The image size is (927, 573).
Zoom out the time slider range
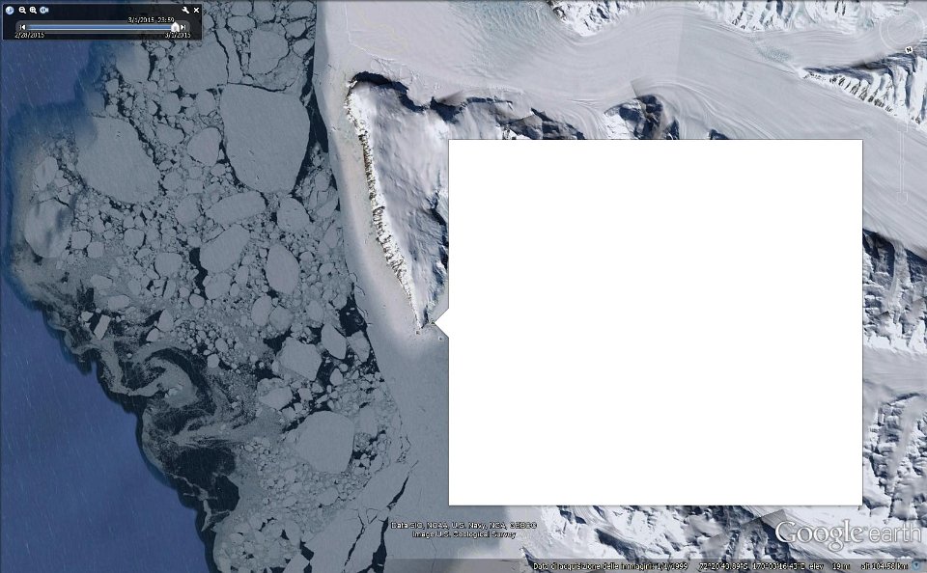coord(22,10)
